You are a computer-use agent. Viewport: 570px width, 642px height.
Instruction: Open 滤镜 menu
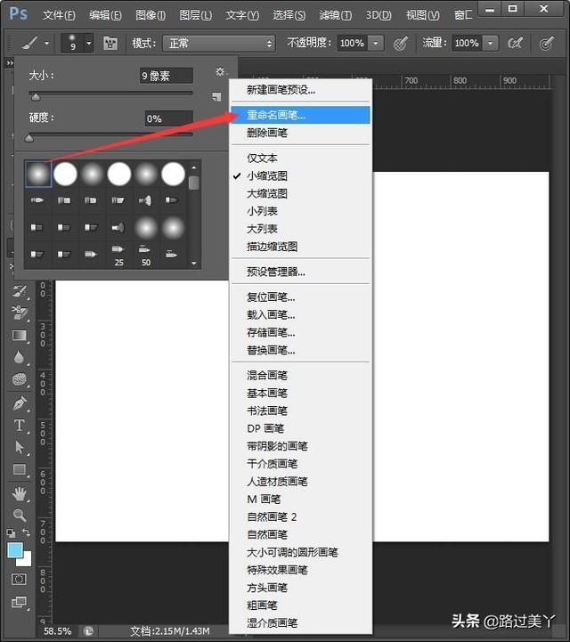(336, 15)
